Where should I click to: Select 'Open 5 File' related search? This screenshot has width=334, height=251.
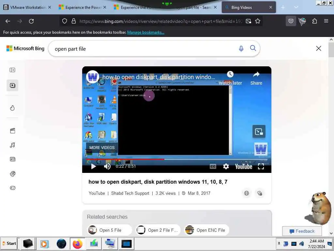click(x=110, y=230)
